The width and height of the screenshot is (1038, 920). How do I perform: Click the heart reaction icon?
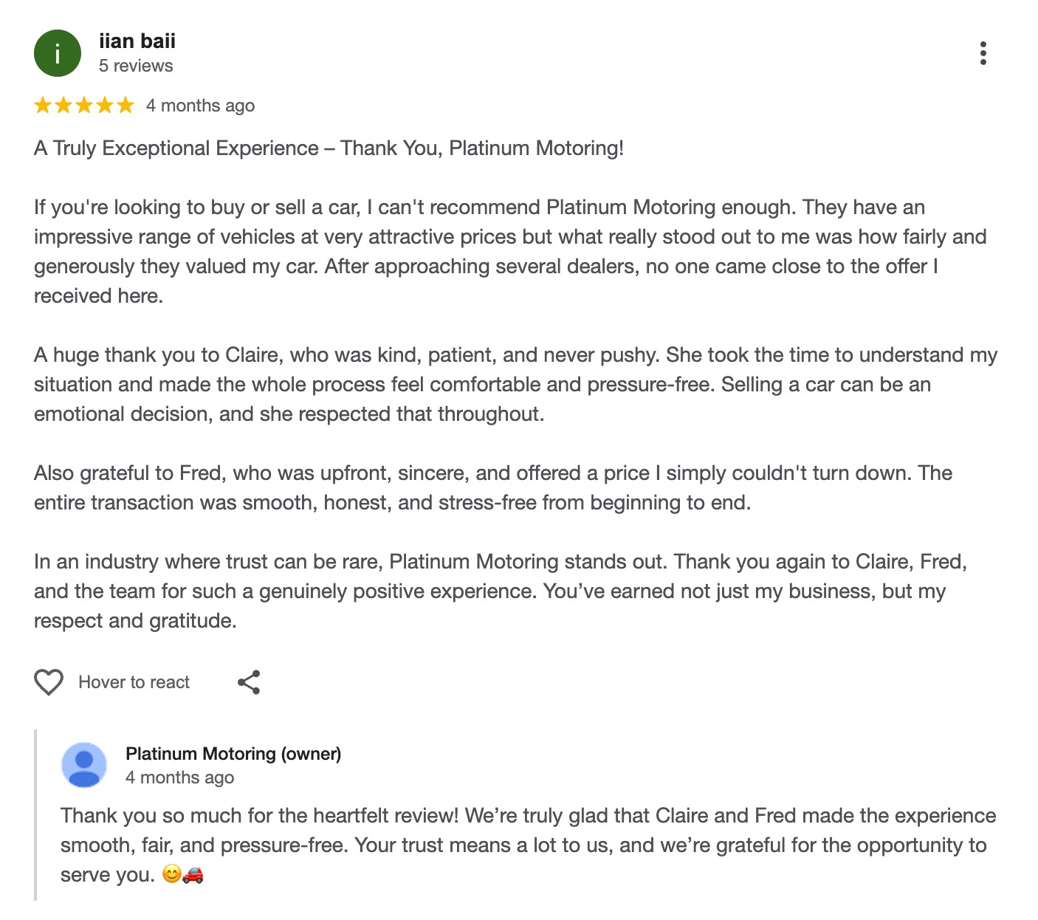pyautogui.click(x=49, y=682)
